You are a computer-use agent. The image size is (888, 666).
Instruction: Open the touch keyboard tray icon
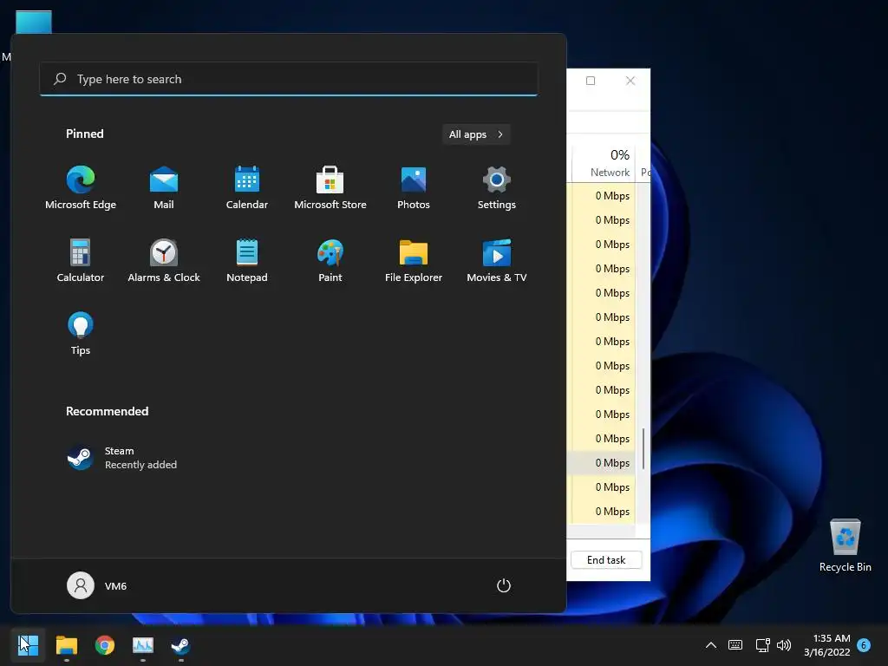(x=735, y=645)
